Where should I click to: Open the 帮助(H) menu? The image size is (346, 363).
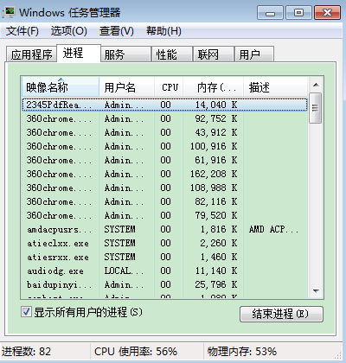(x=163, y=31)
